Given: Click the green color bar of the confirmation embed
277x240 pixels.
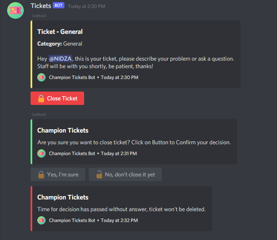Looking at the screenshot, I should click(31, 142).
